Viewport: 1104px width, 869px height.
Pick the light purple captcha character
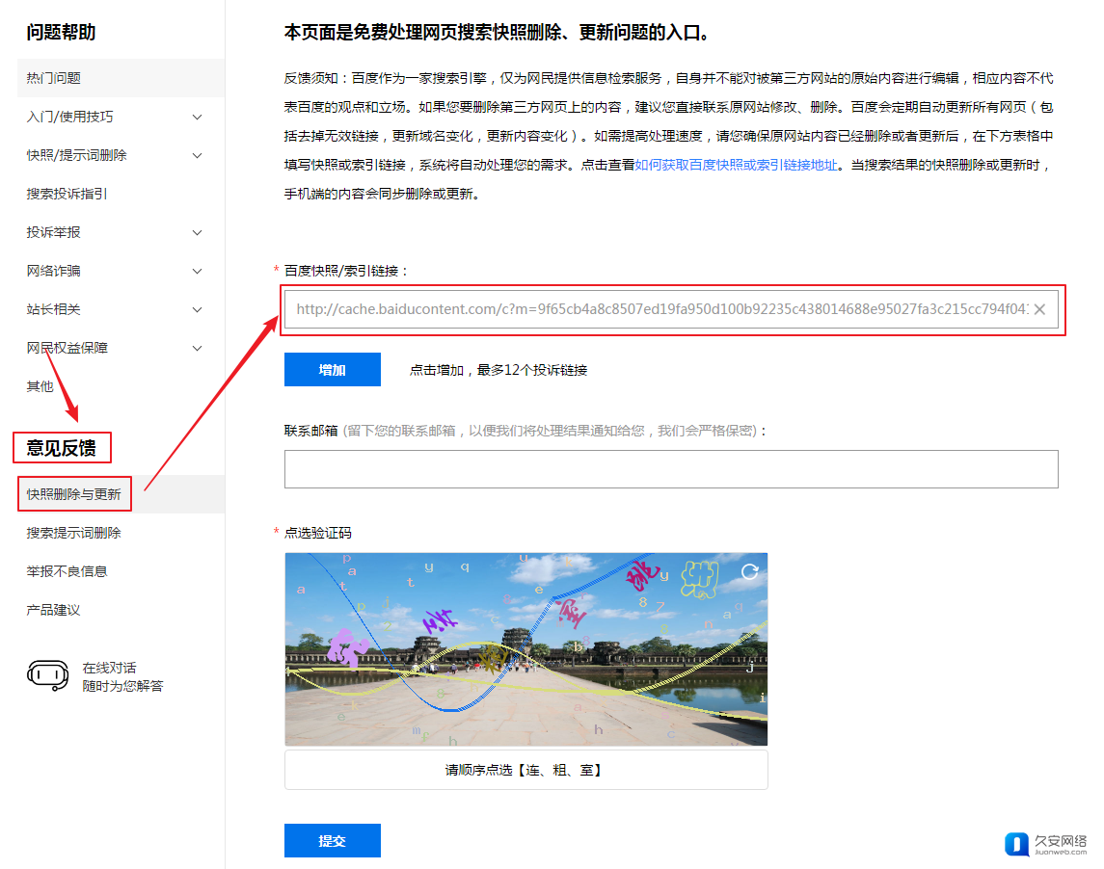347,646
